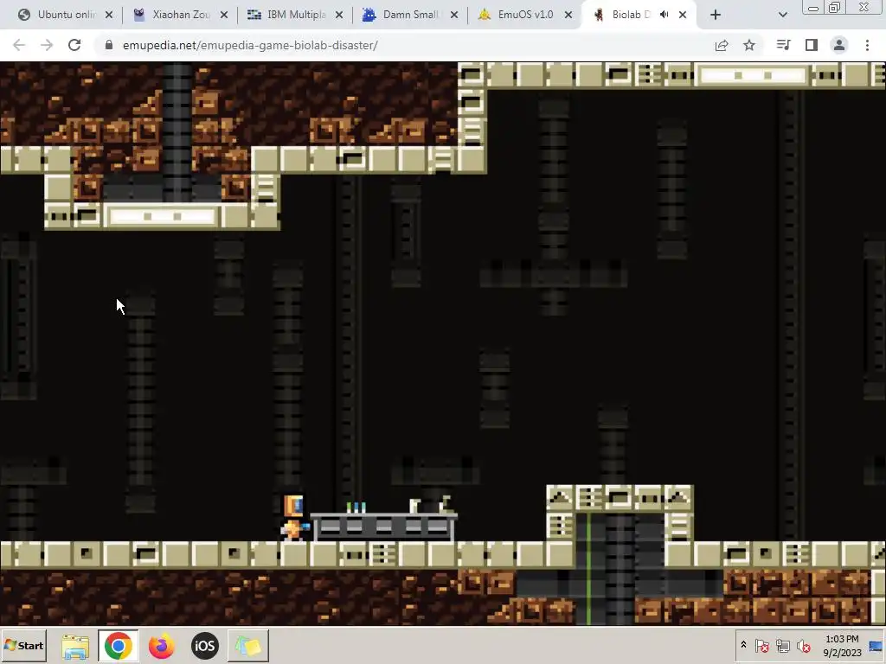Open a new browser tab
The height and width of the screenshot is (664, 886).
tap(716, 15)
